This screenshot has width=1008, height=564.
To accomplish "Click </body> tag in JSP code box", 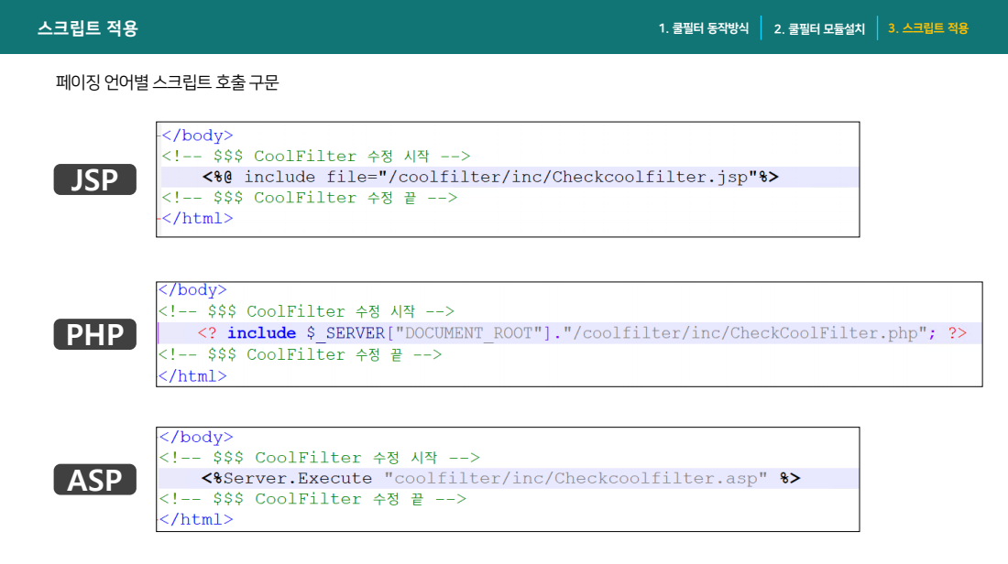I will [197, 136].
